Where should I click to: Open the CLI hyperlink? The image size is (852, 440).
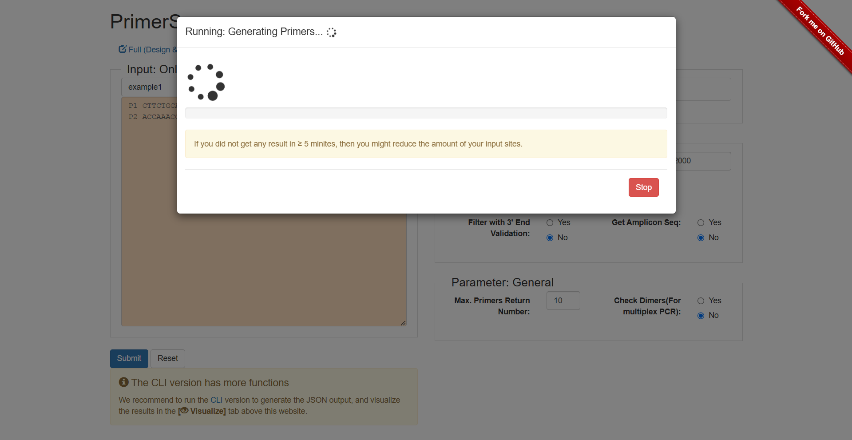(x=216, y=400)
